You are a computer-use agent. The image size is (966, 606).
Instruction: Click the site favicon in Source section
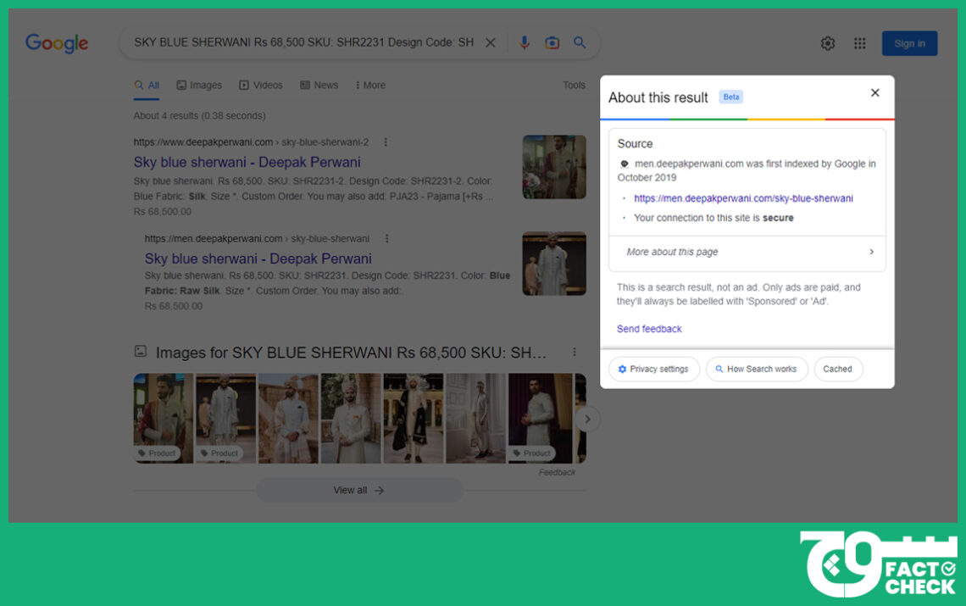point(624,164)
